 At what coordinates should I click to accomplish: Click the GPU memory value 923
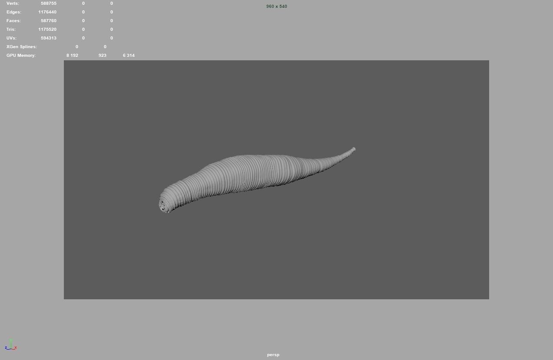(x=103, y=56)
